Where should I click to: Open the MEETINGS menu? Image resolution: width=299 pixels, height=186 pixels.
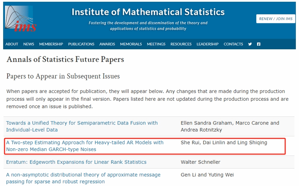[156, 44]
